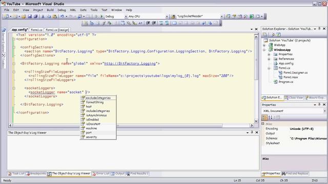Open the Server Explorer side tab icon
This screenshot has width=328, height=184.
(x=4, y=31)
